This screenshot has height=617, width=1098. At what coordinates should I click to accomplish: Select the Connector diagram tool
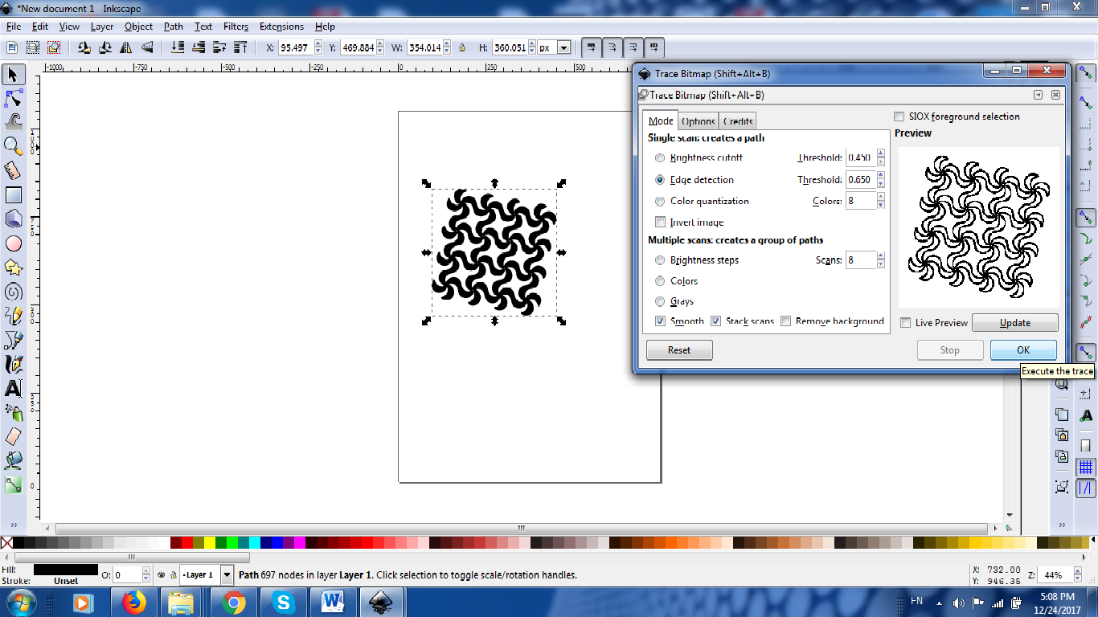(14, 484)
